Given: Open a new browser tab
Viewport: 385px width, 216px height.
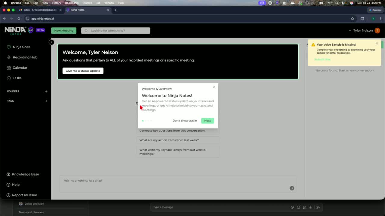Looking at the screenshot, I should [x=115, y=10].
